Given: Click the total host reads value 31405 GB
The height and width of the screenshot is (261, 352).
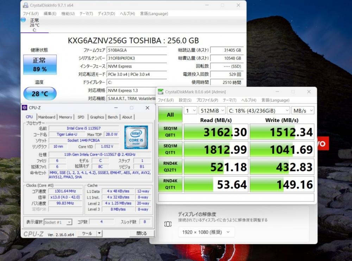Looking at the screenshot, I should click(x=227, y=50).
